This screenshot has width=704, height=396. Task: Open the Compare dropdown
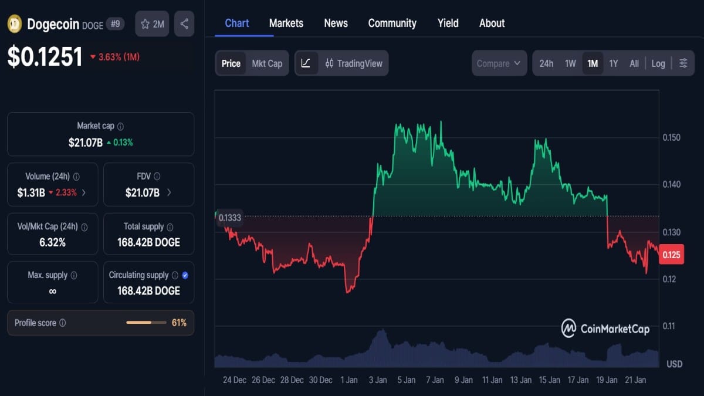[x=499, y=63]
